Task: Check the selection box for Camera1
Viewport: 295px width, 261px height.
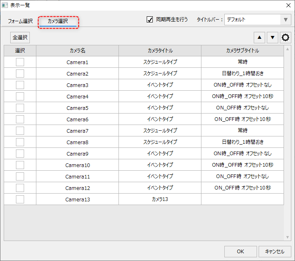Action: coord(20,62)
